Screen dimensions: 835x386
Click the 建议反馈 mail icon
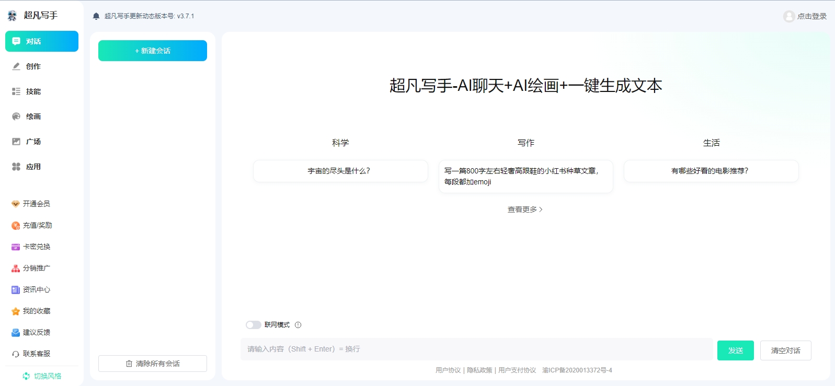tap(16, 332)
